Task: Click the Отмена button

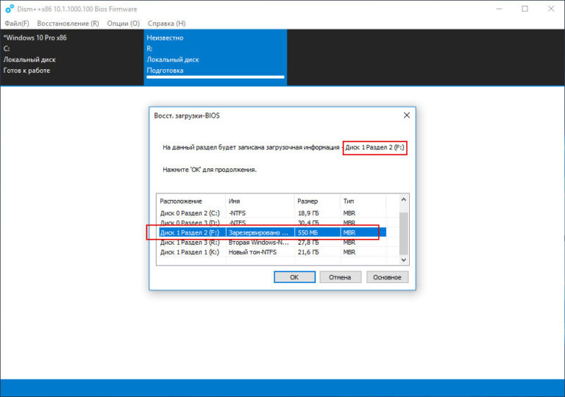Action: click(340, 277)
